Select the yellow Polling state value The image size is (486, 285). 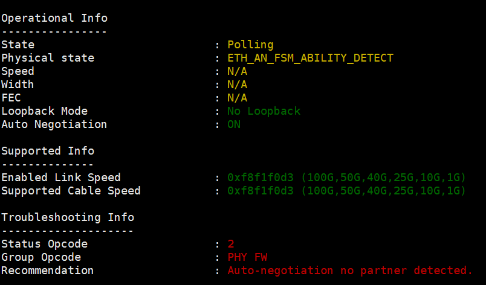tap(250, 45)
